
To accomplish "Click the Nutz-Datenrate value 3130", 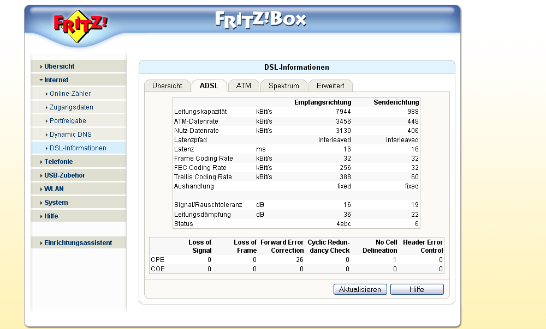I will (x=343, y=131).
